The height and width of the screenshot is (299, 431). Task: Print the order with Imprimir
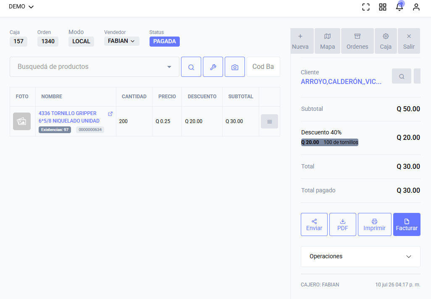pyautogui.click(x=375, y=225)
